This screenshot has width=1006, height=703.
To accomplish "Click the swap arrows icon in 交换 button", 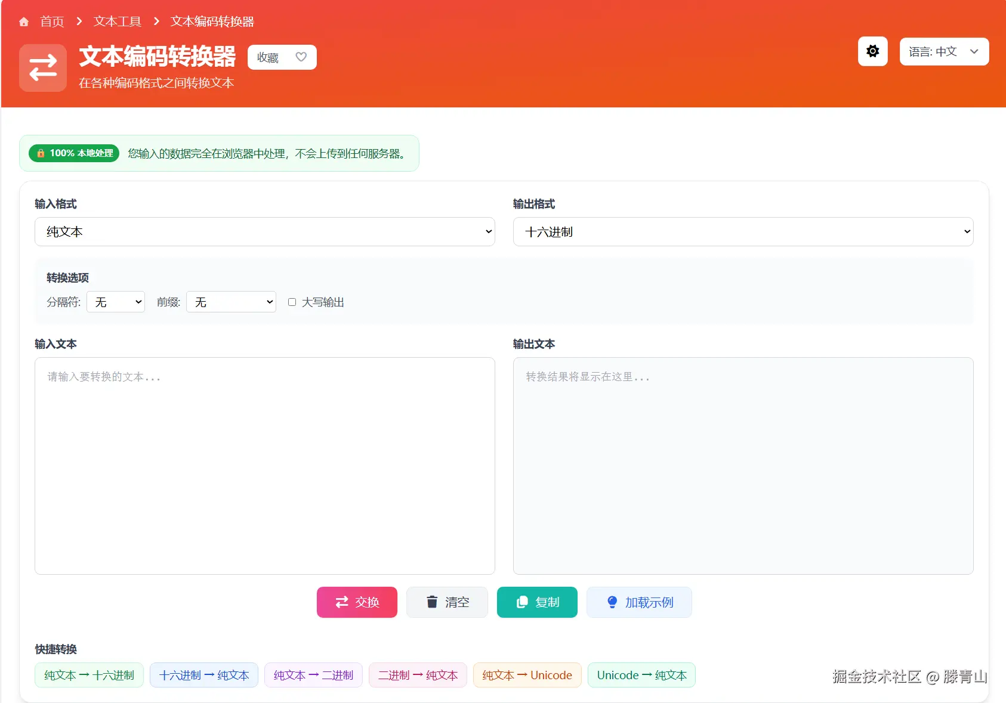I will click(x=341, y=602).
